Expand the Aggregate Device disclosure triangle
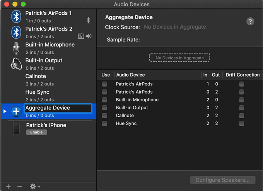Image resolution: width=263 pixels, height=191 pixels. pos(5,111)
